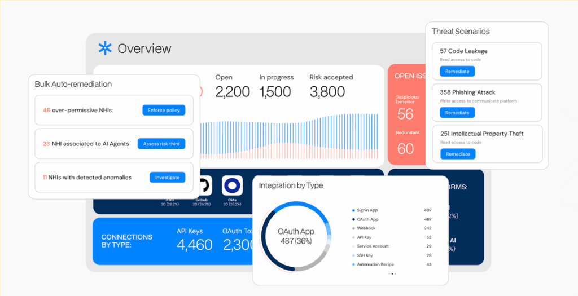Viewport: 578px width, 296px height.
Task: Remediate the Code Leakage scenario
Action: pyautogui.click(x=457, y=71)
